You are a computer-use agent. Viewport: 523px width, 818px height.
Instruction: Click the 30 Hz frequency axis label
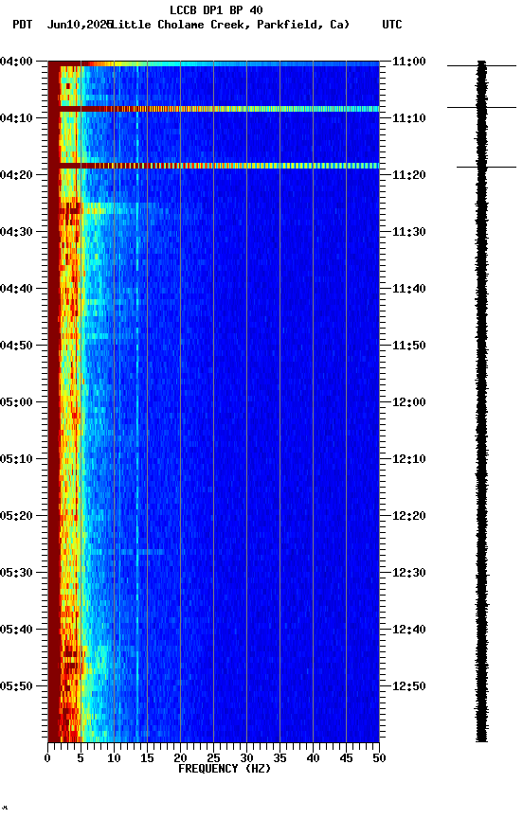(246, 758)
